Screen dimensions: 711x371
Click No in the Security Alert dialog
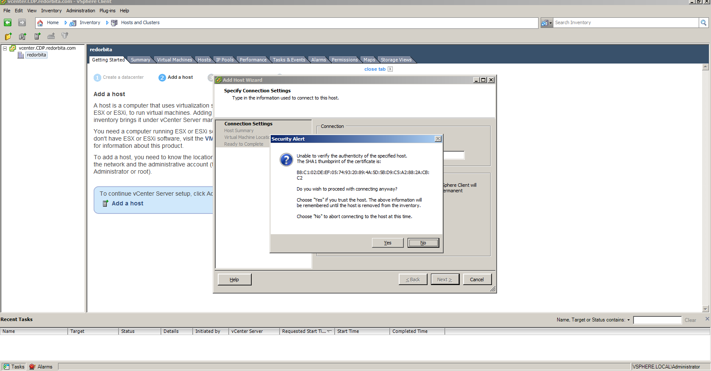[x=423, y=243]
